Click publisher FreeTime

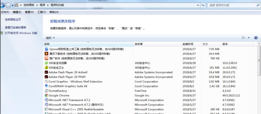click(141, 91)
